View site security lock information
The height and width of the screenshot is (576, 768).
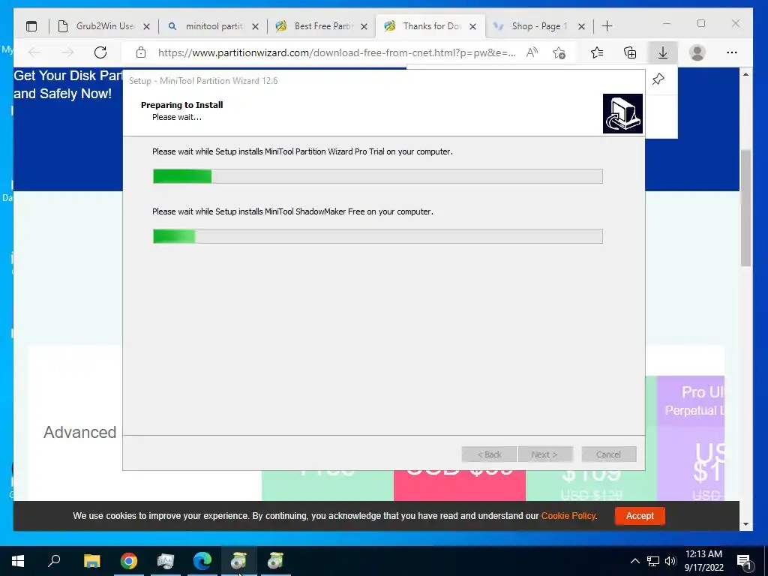click(141, 52)
